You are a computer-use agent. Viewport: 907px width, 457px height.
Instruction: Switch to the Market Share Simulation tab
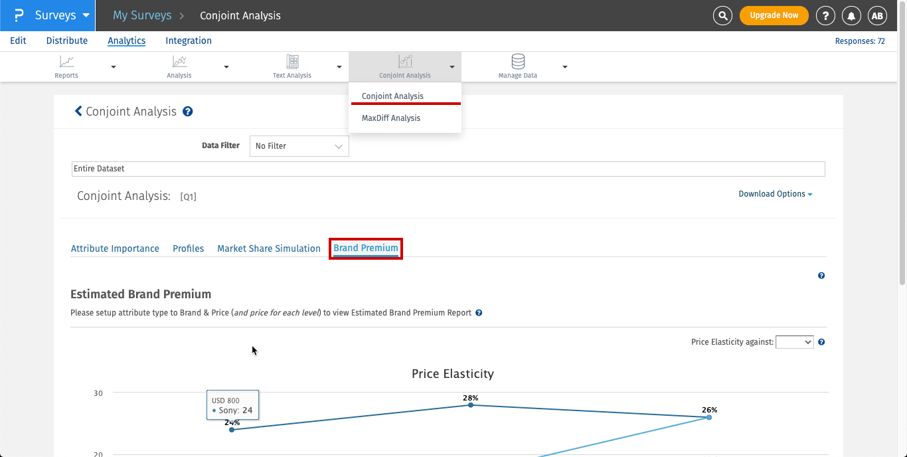click(x=269, y=248)
